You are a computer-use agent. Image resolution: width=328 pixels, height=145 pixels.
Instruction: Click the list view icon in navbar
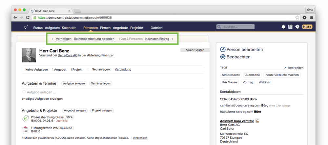point(290,27)
